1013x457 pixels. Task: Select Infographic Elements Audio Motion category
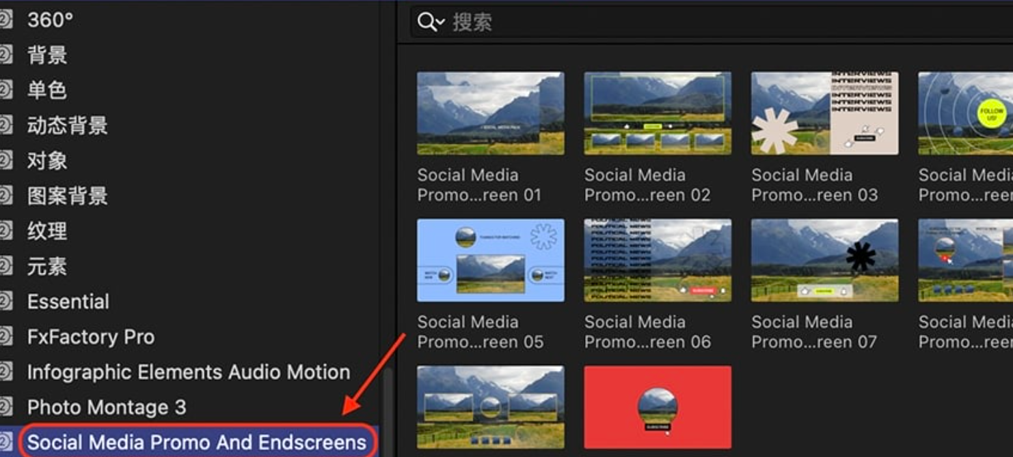coord(189,372)
